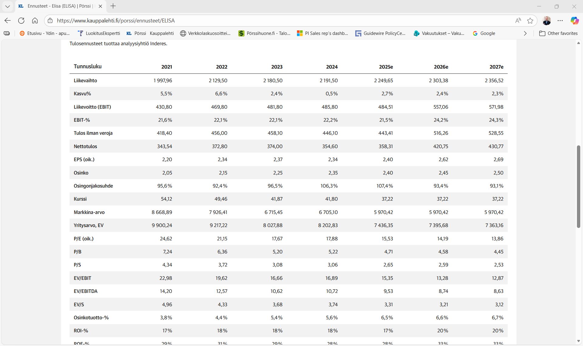583x346 pixels.
Task: Expand hidden favorites overflow chevron
Action: (525, 33)
